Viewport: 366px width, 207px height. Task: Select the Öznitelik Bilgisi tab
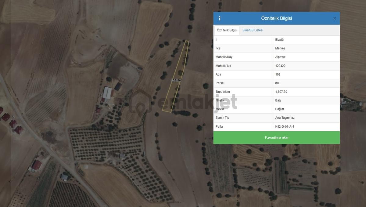click(227, 30)
